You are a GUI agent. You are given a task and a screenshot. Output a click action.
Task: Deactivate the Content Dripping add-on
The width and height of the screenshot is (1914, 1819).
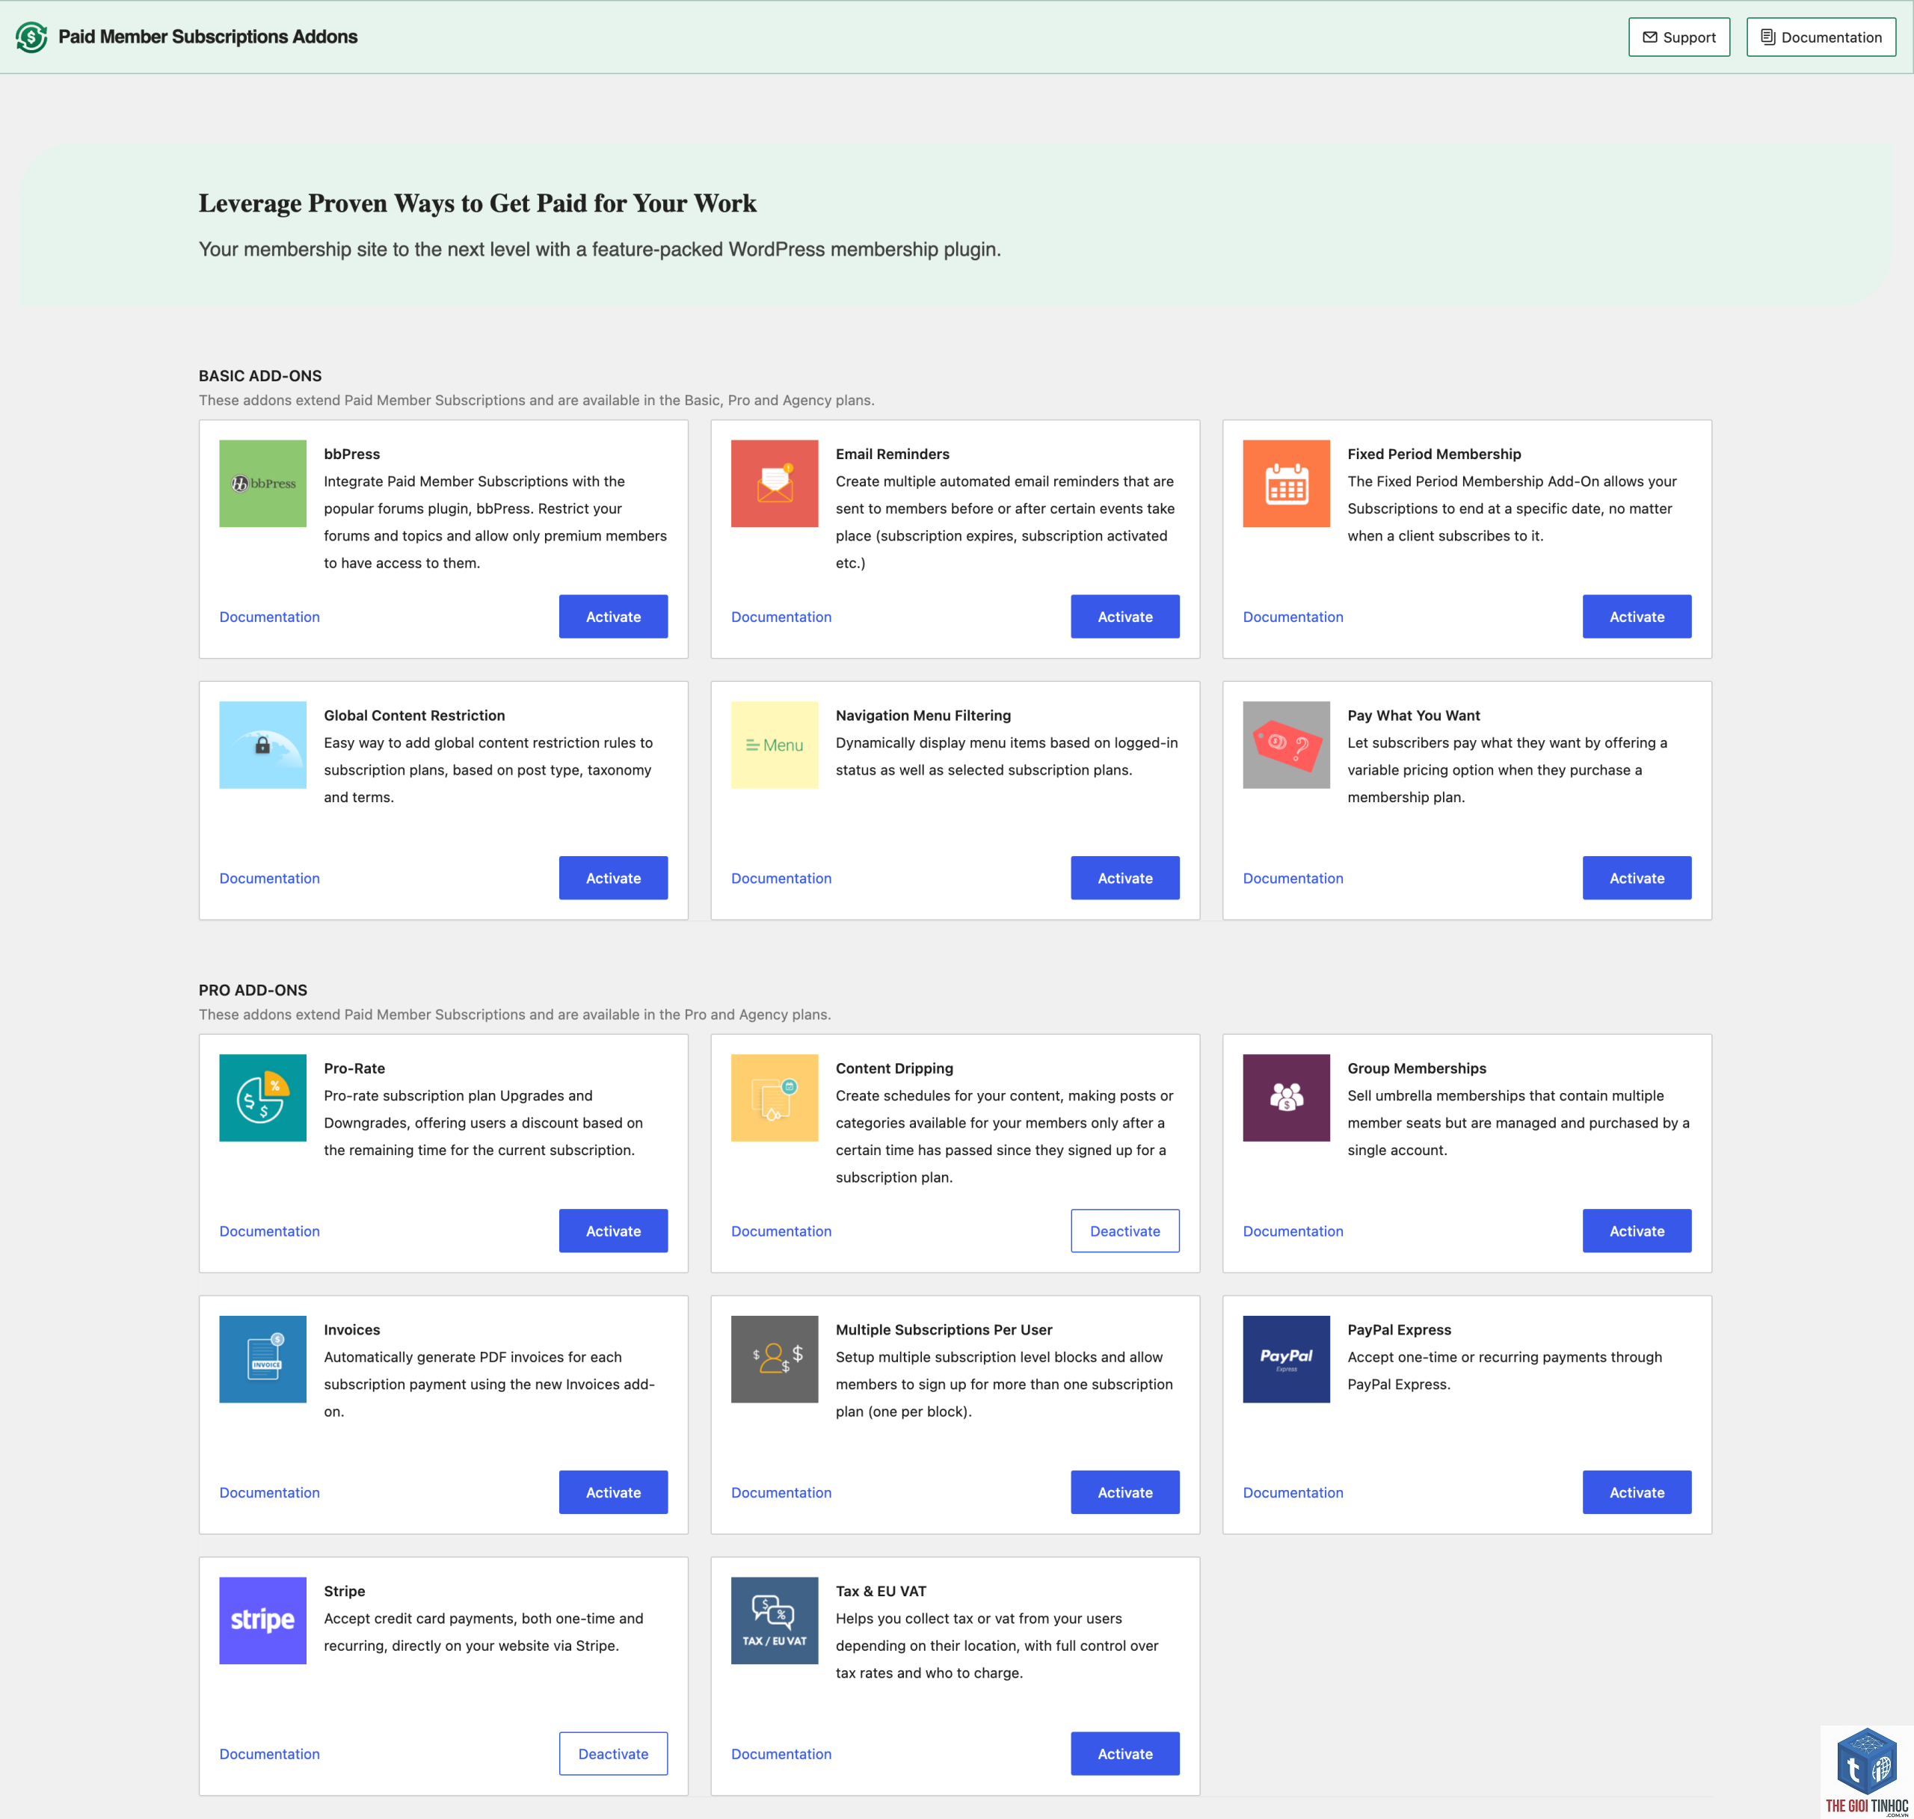tap(1124, 1231)
